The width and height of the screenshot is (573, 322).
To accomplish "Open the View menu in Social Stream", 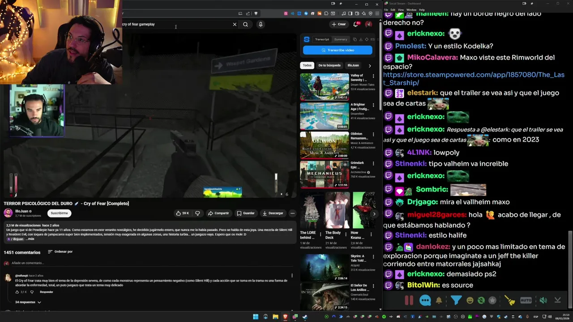I will pos(401,9).
